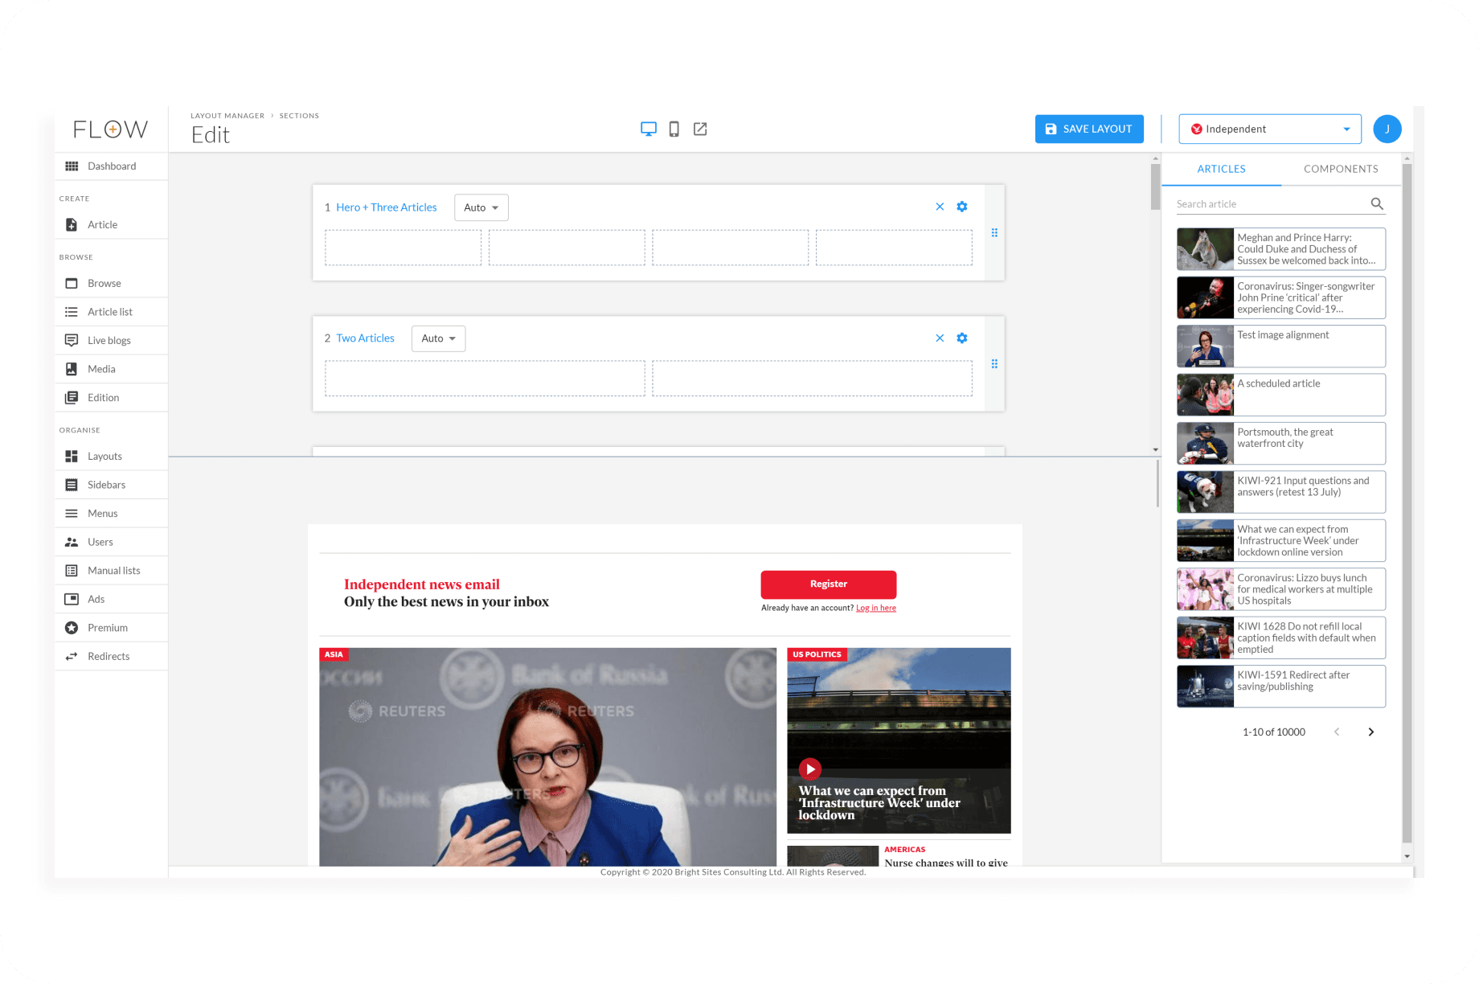Remove the Hero + Three Articles section
The image size is (1479, 984).
(x=940, y=207)
